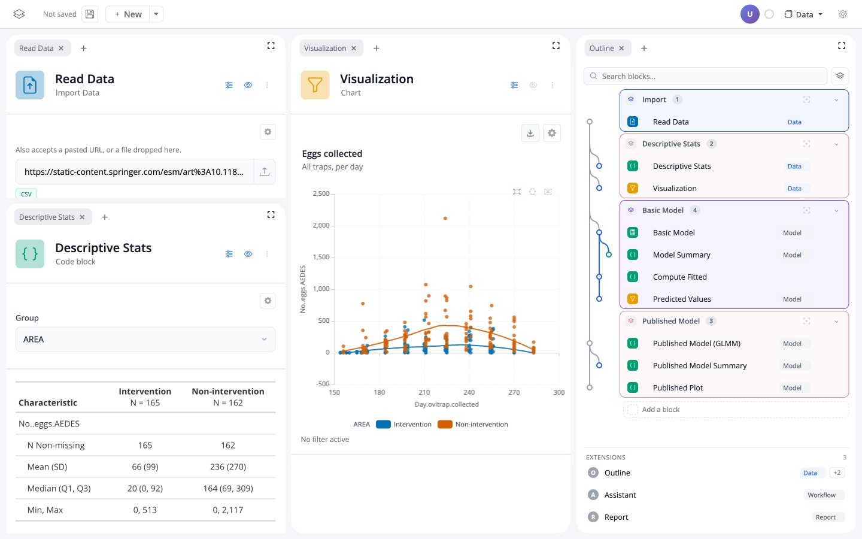Click the user avatar U
Image resolution: width=862 pixels, height=539 pixels.
[x=749, y=14]
